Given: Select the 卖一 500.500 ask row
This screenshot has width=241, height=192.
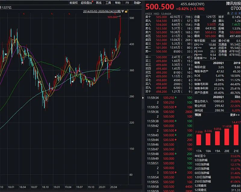Looking at the screenshot, I should pyautogui.click(x=169, y=52).
